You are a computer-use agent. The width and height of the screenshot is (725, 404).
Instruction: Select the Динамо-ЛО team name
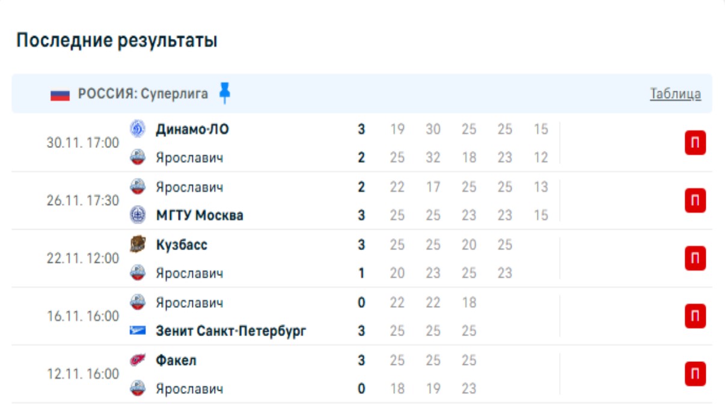[x=192, y=129]
